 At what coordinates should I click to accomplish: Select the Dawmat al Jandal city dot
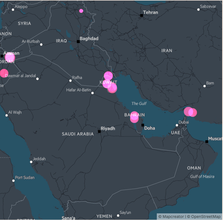point(37,79)
